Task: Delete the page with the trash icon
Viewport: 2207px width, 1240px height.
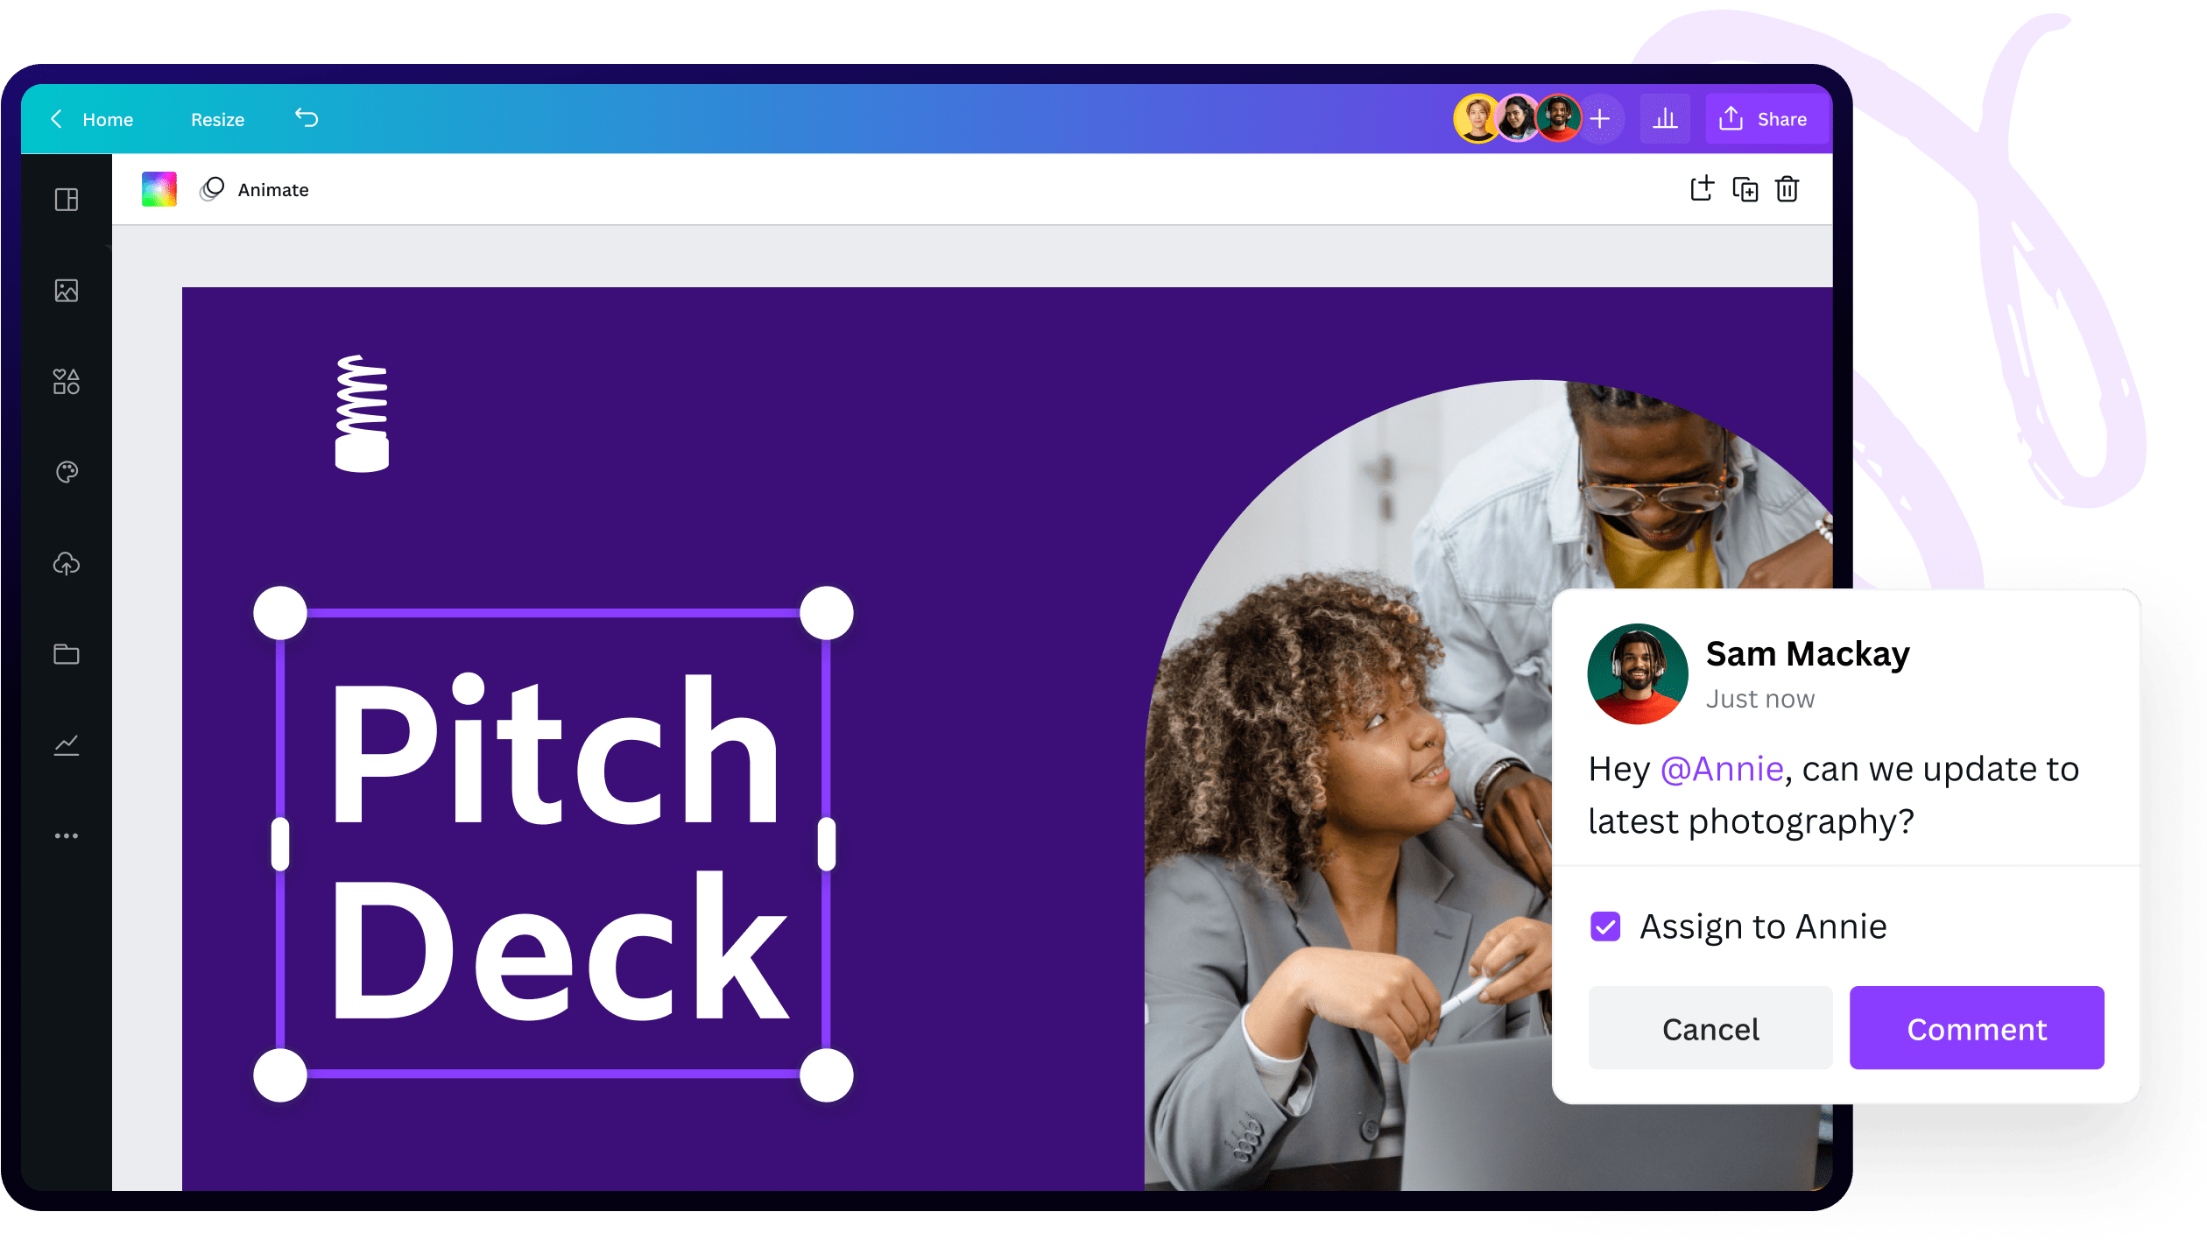Action: pos(1787,189)
